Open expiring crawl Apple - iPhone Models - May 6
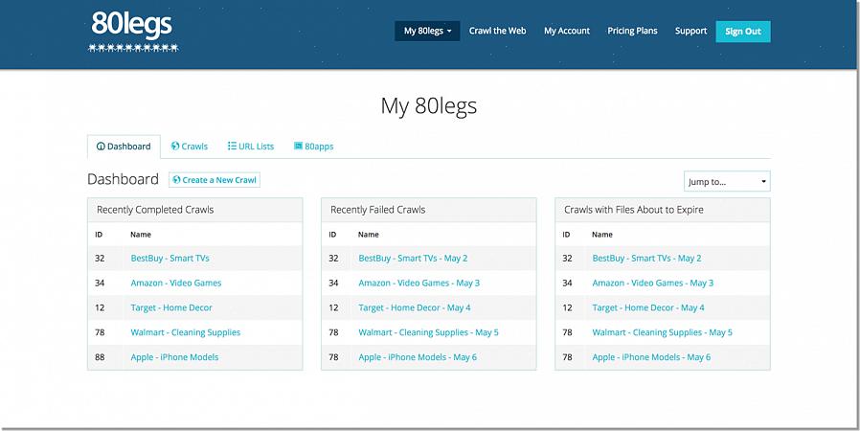This screenshot has width=860, height=431. (x=651, y=357)
